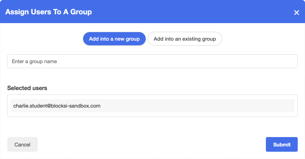The height and width of the screenshot is (159, 305).
Task: Submit the new group
Action: pyautogui.click(x=282, y=144)
